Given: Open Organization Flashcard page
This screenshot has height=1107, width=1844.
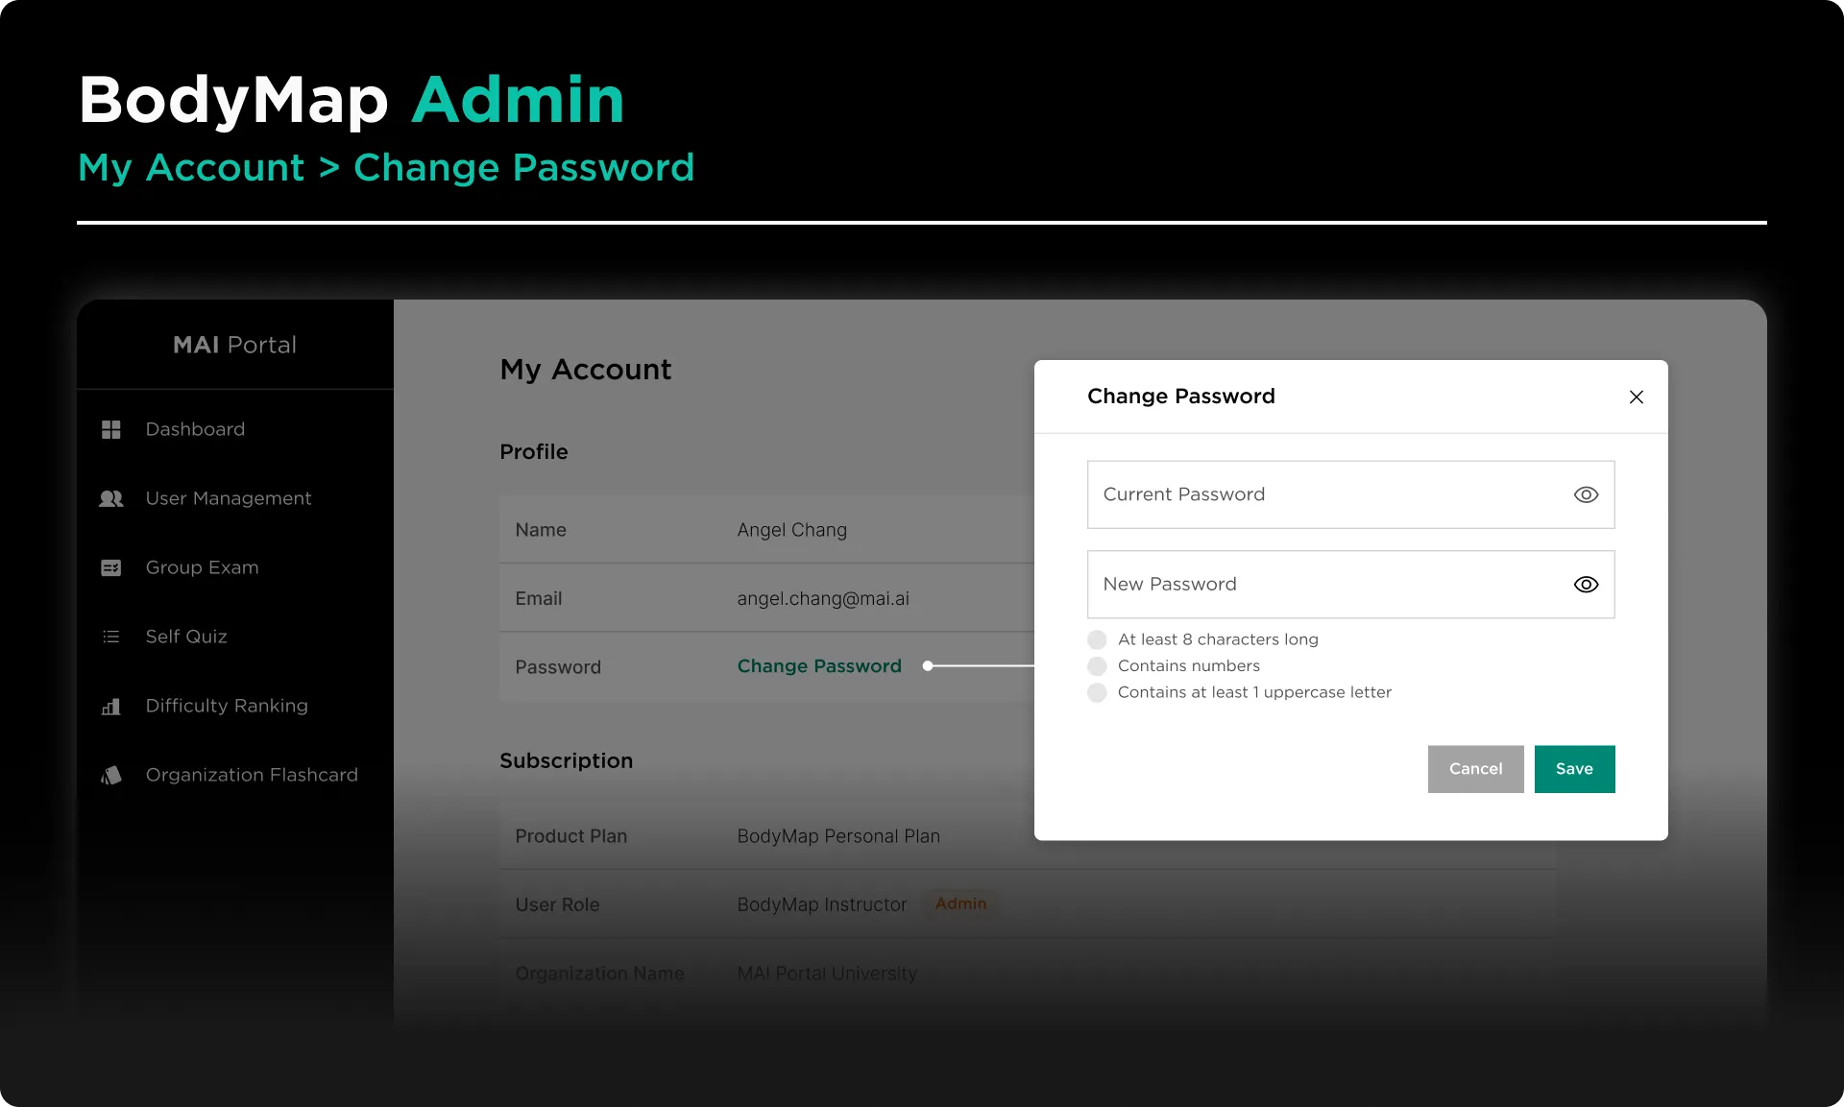Looking at the screenshot, I should click(x=252, y=775).
